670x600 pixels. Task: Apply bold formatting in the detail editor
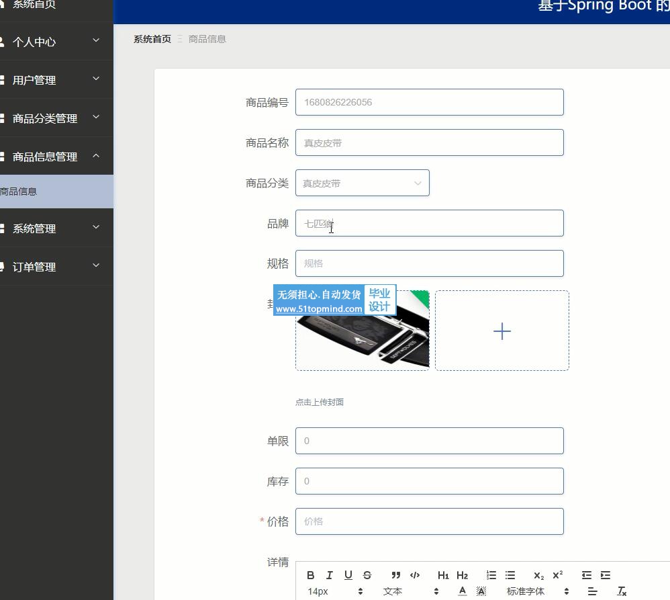coord(311,575)
